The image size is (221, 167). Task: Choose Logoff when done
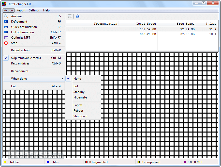click(83, 105)
